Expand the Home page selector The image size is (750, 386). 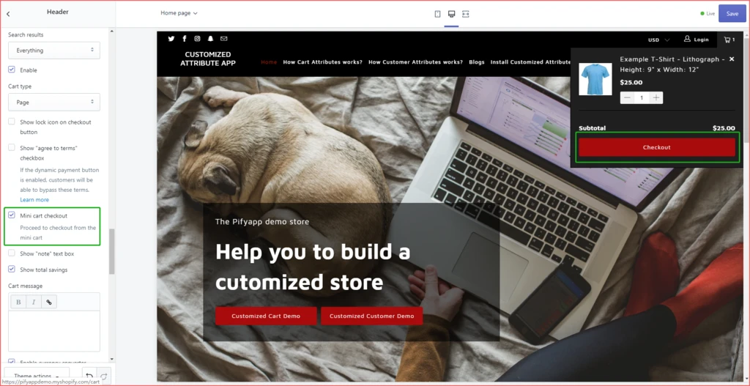pos(179,13)
